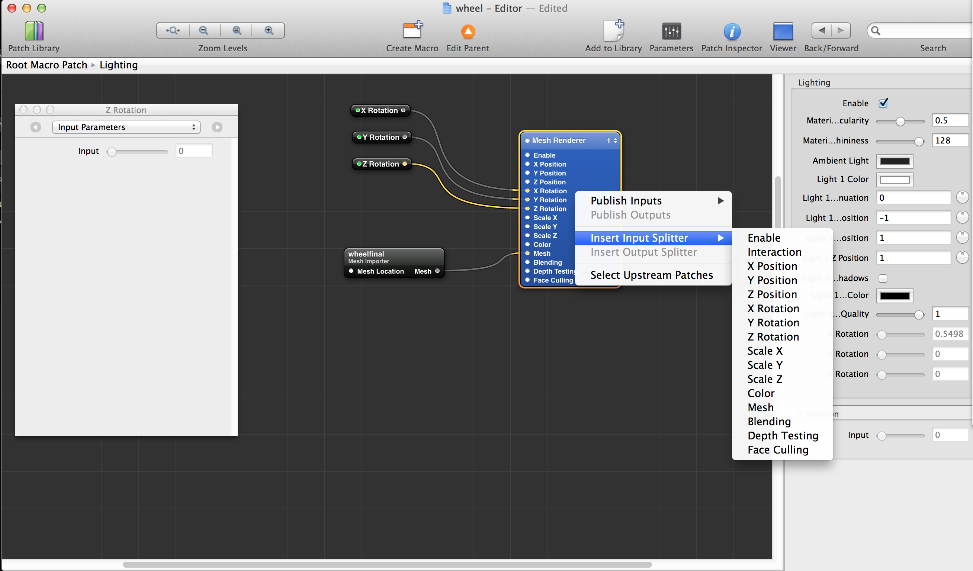973x571 pixels.
Task: Choose Select Upstream Patches
Action: pos(651,275)
